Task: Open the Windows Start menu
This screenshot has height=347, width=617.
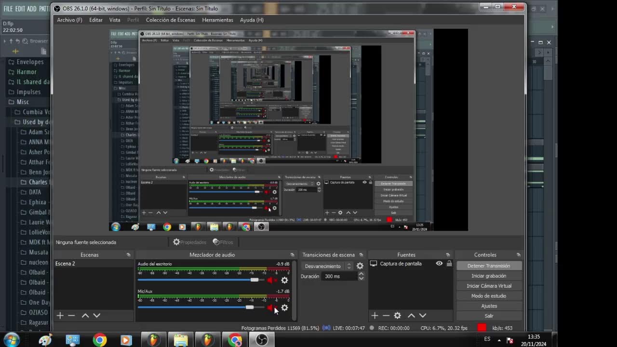Action: pyautogui.click(x=11, y=340)
